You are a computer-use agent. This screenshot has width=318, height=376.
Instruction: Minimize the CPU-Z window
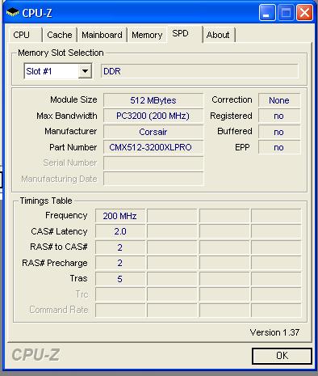[x=267, y=13]
